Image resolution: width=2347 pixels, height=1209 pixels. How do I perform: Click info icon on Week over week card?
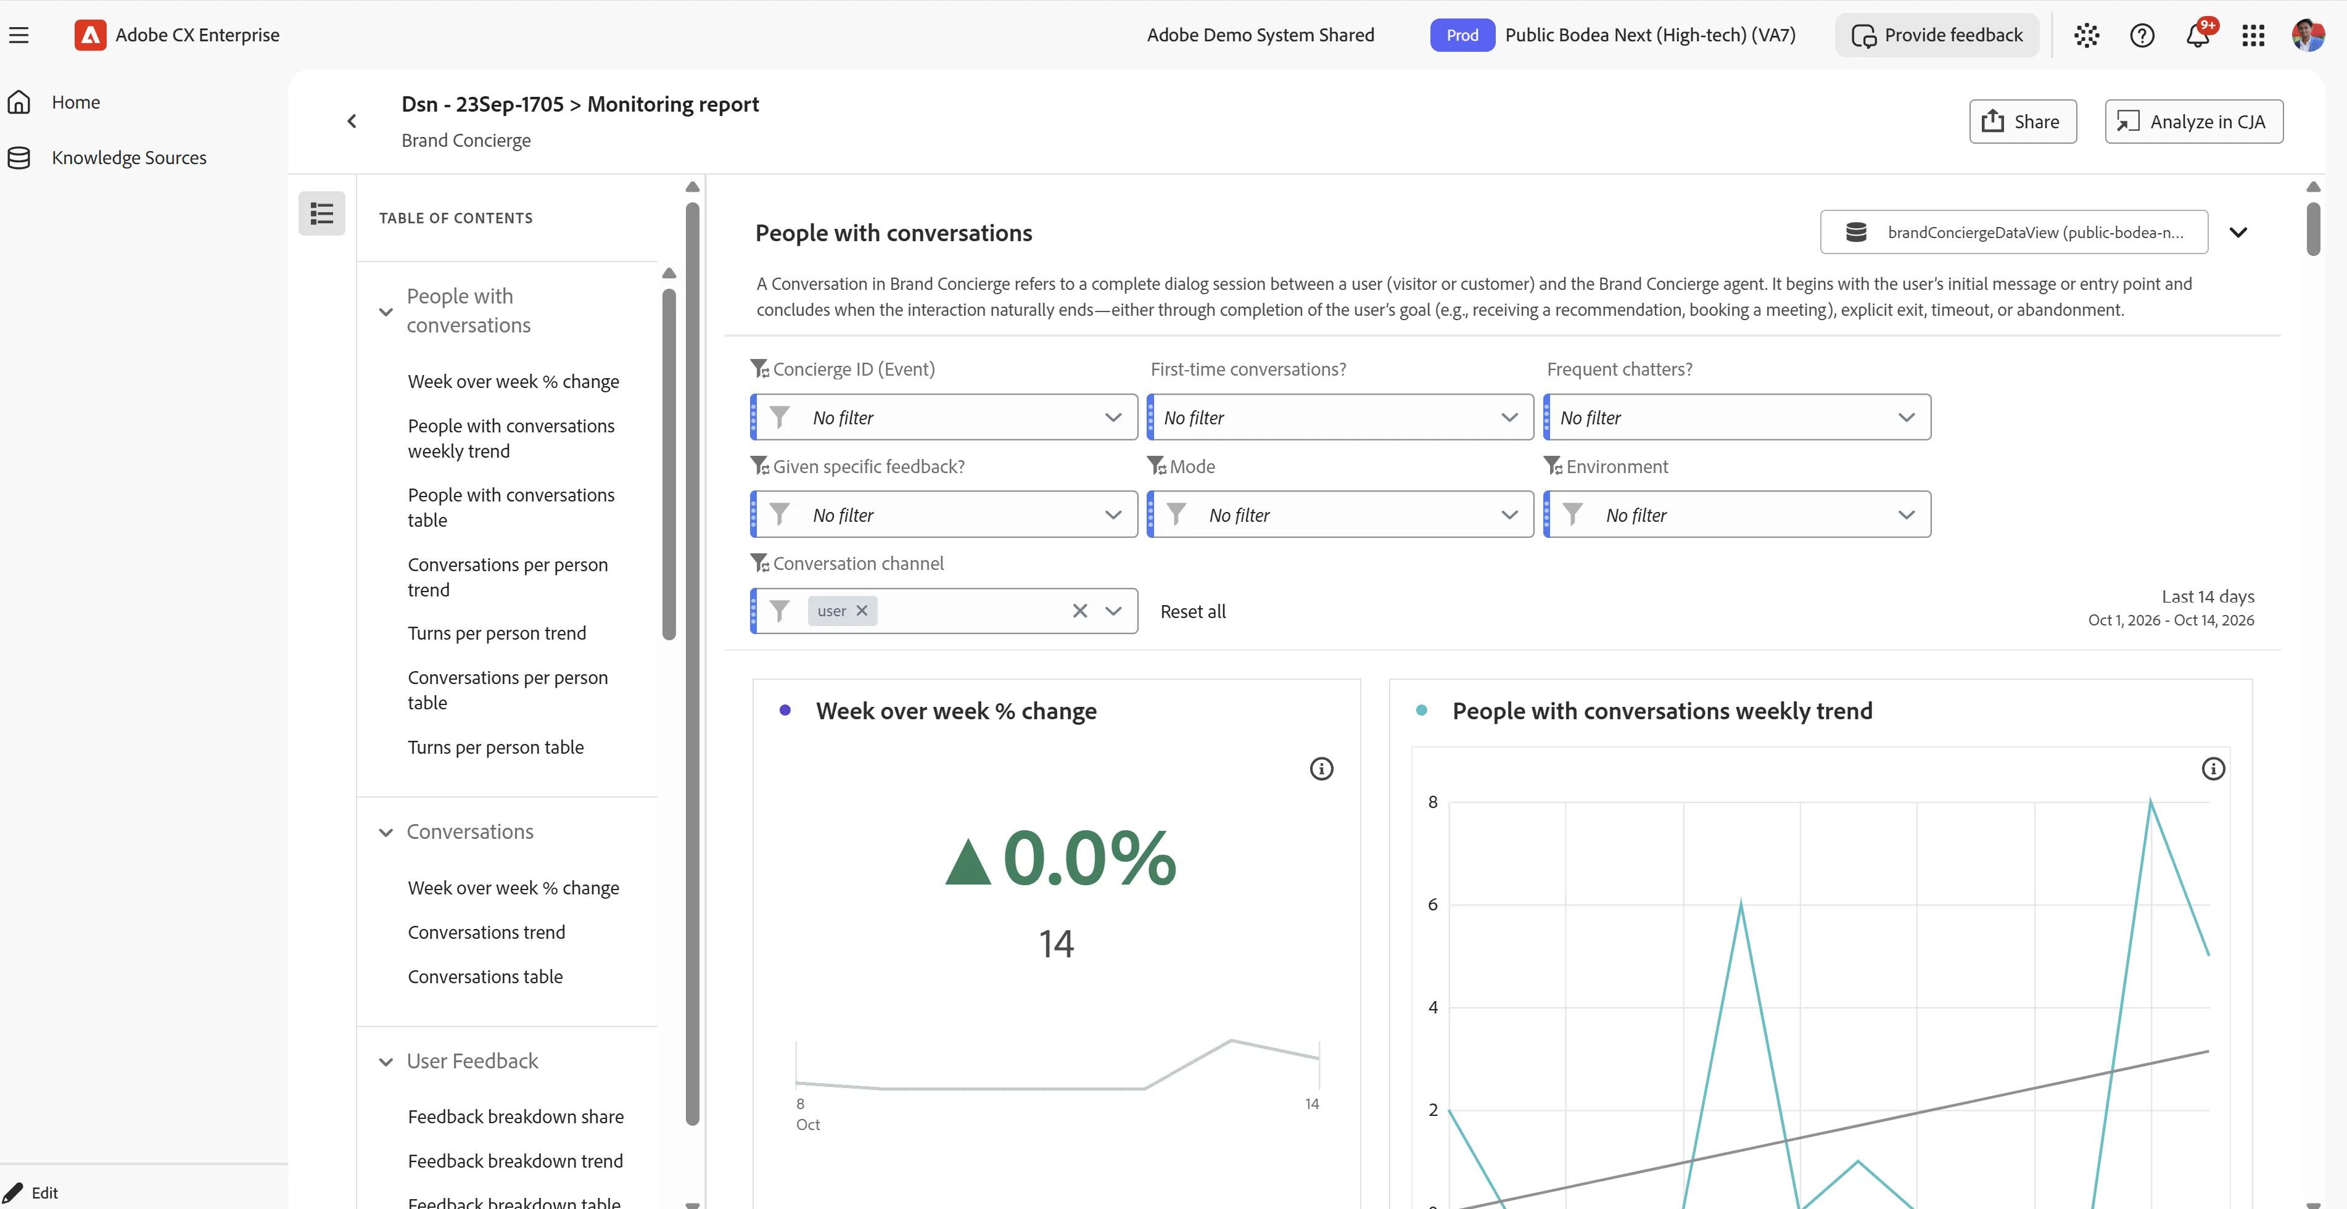[1321, 769]
